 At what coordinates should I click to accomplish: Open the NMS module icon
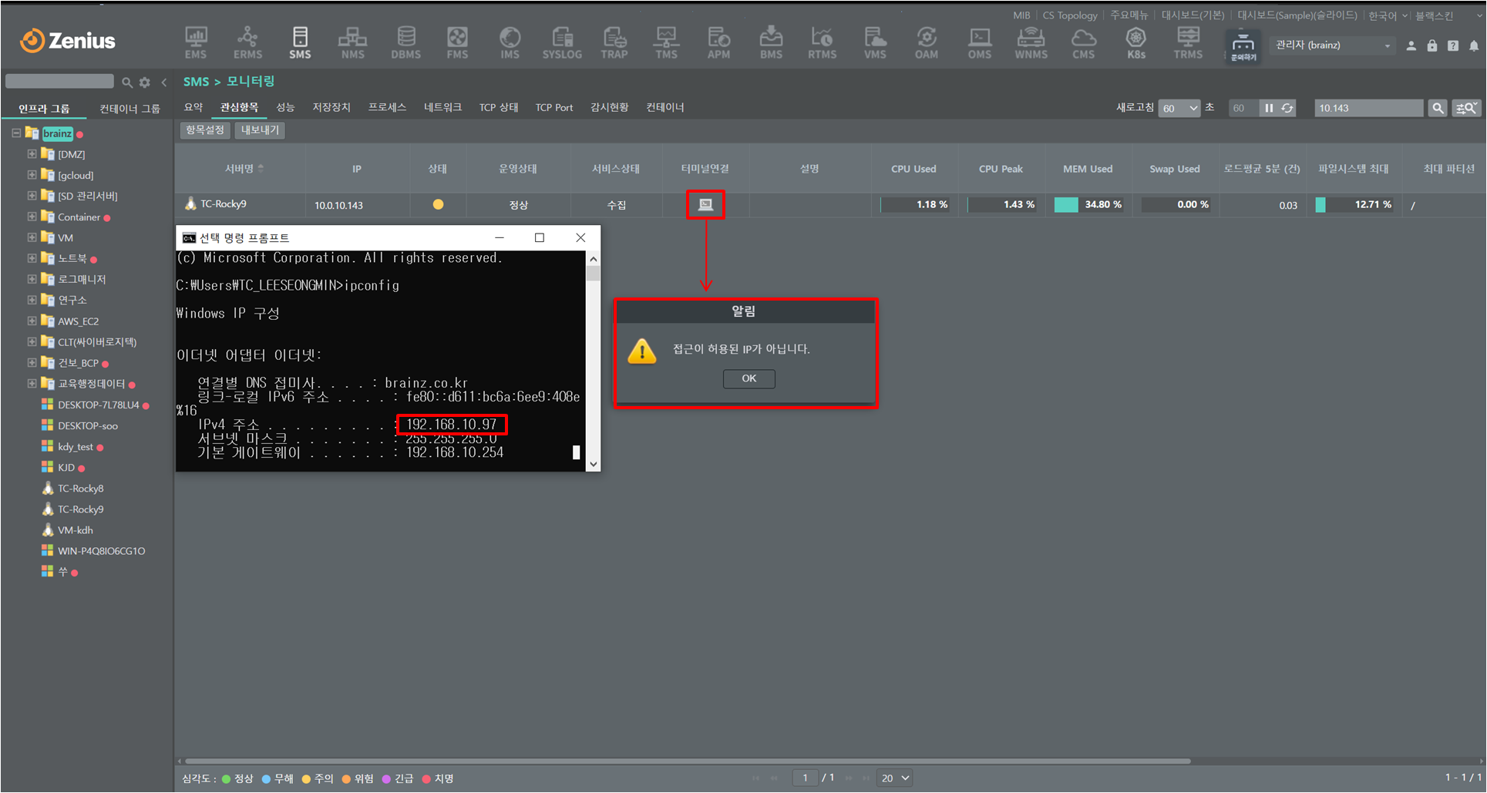352,43
